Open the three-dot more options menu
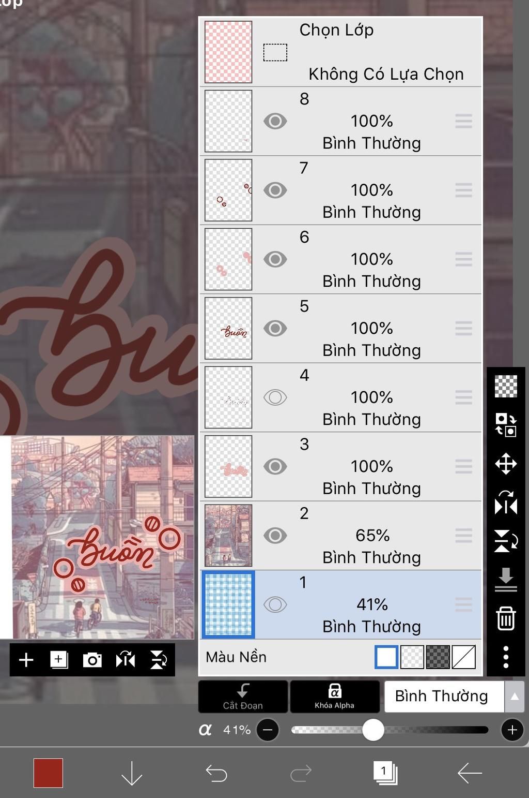 pos(506,657)
